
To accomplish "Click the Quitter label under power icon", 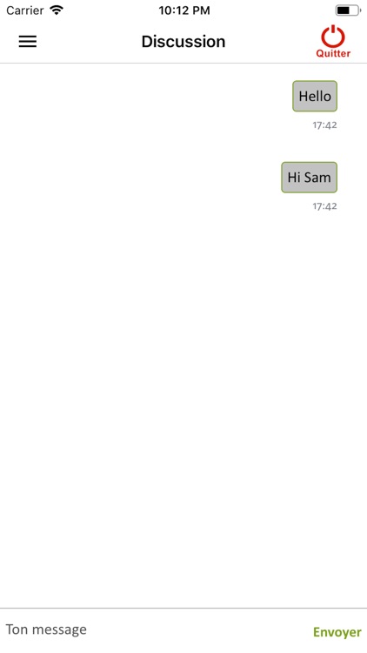I will point(333,53).
